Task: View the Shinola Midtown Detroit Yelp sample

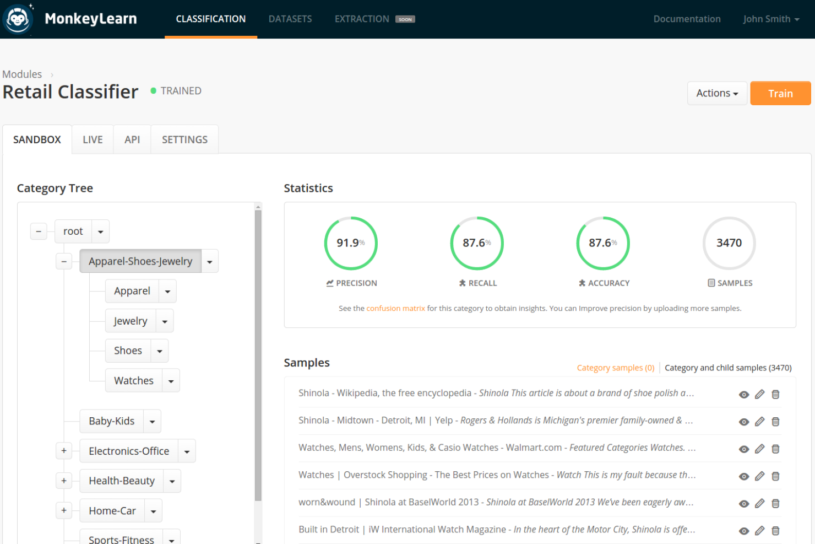Action: click(x=744, y=422)
